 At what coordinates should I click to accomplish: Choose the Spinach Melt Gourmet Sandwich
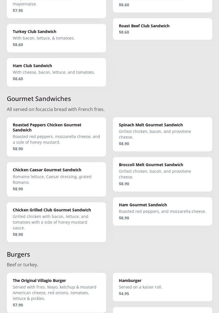162,134
